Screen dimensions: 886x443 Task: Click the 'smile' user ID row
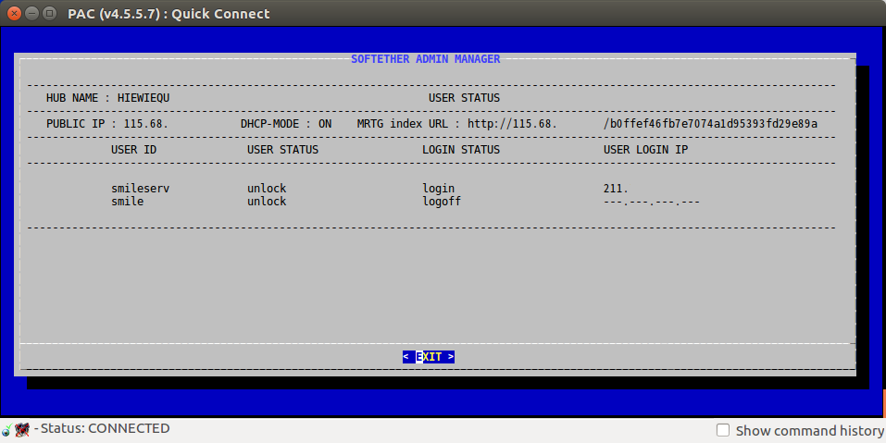pos(127,202)
